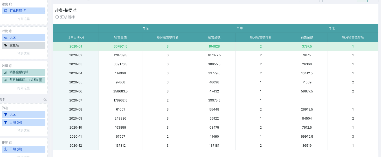Select the 2020-07 row label cell
Screen dimensions: 381x157
pos(75,100)
